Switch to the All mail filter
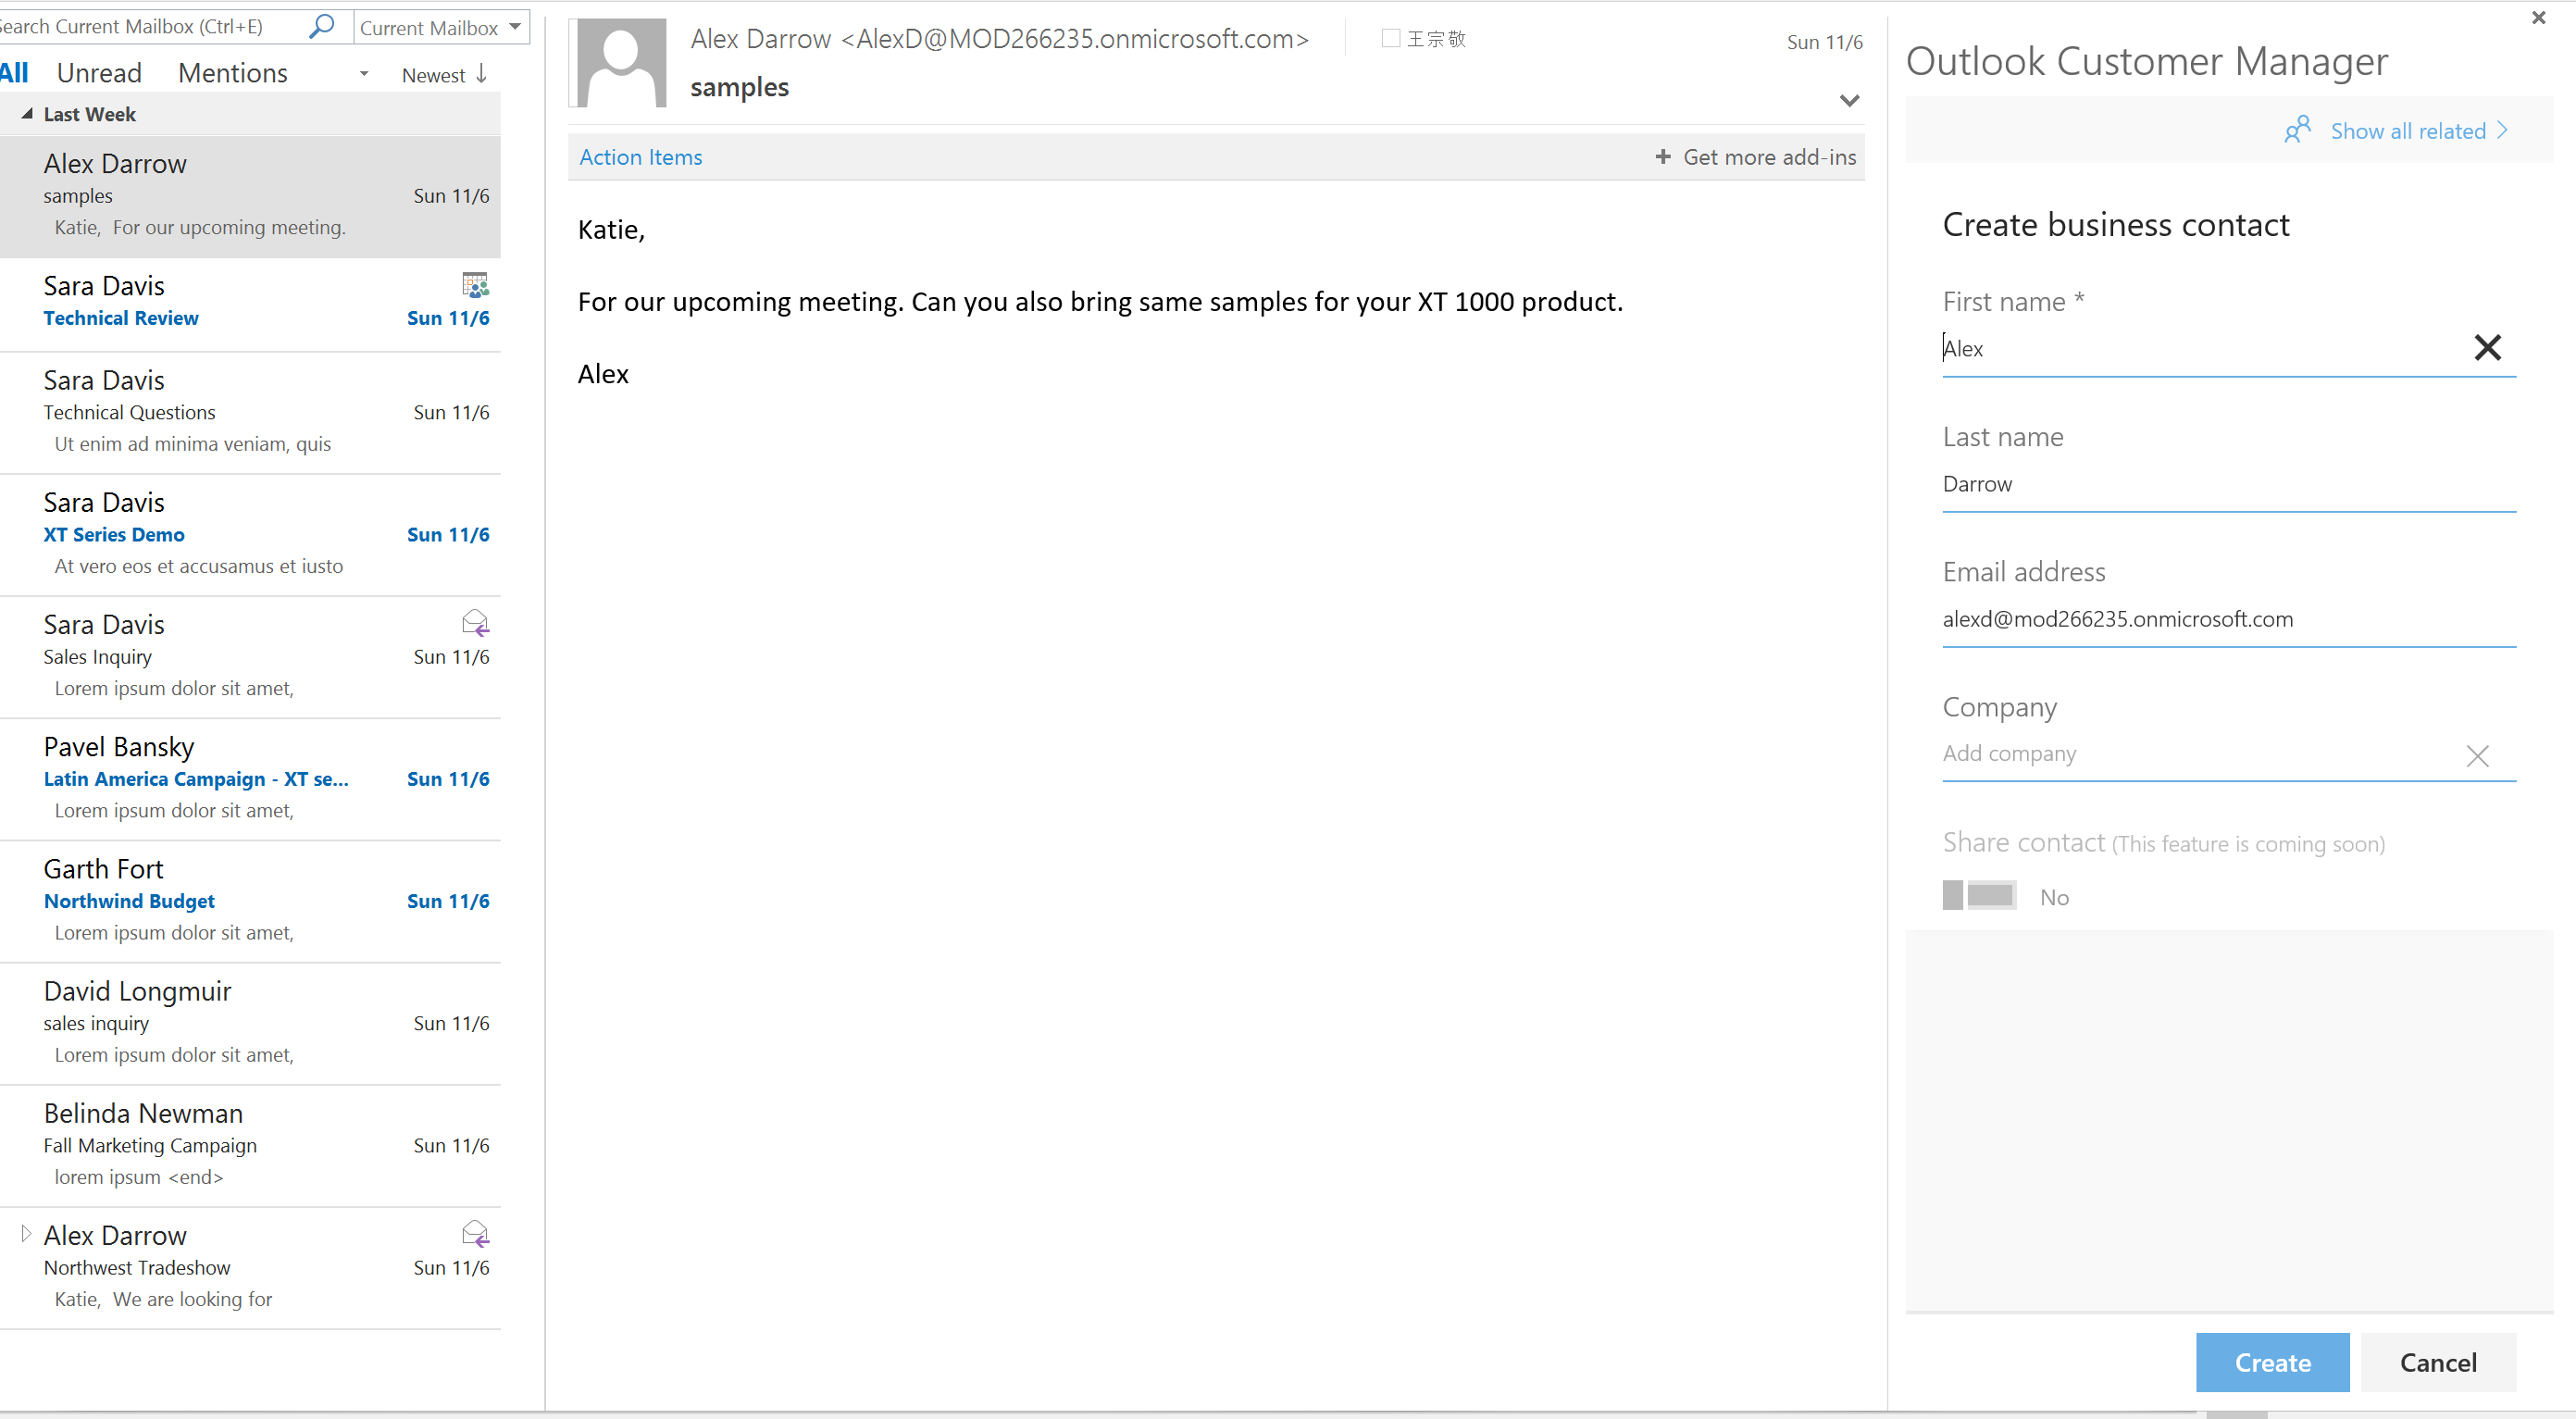 coord(14,73)
